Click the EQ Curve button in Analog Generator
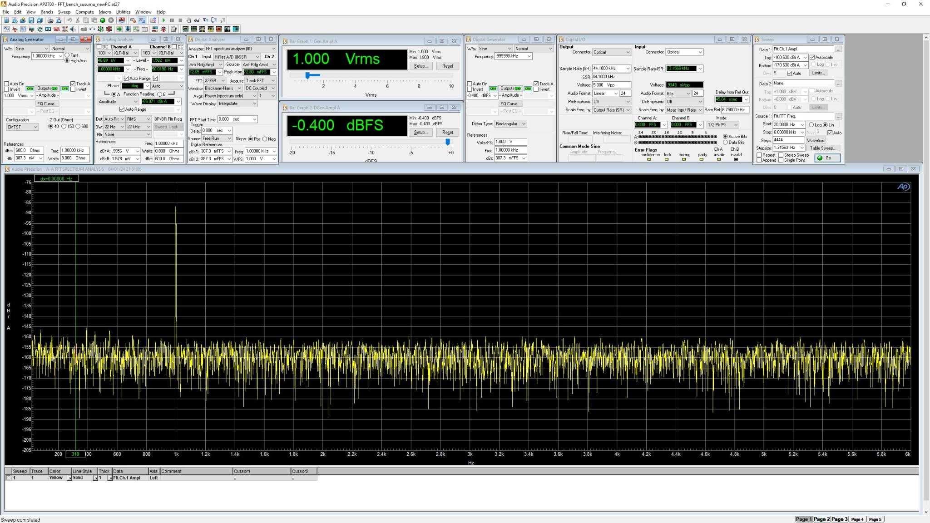The image size is (930, 523). pos(47,104)
